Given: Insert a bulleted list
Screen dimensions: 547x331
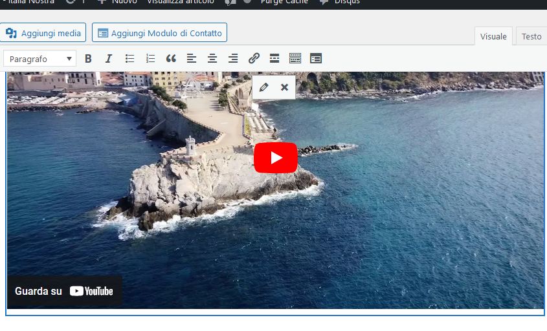Looking at the screenshot, I should tap(129, 59).
